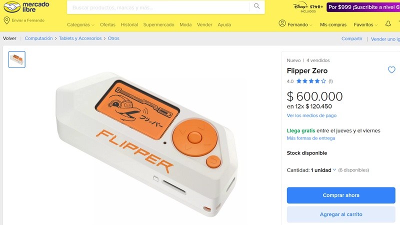The width and height of the screenshot is (400, 225).
Task: Open the notifications bell icon
Action: coord(388,24)
